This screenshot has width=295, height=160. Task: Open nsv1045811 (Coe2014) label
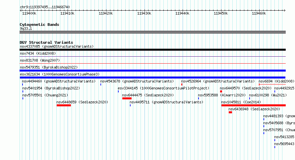(x=241, y=102)
